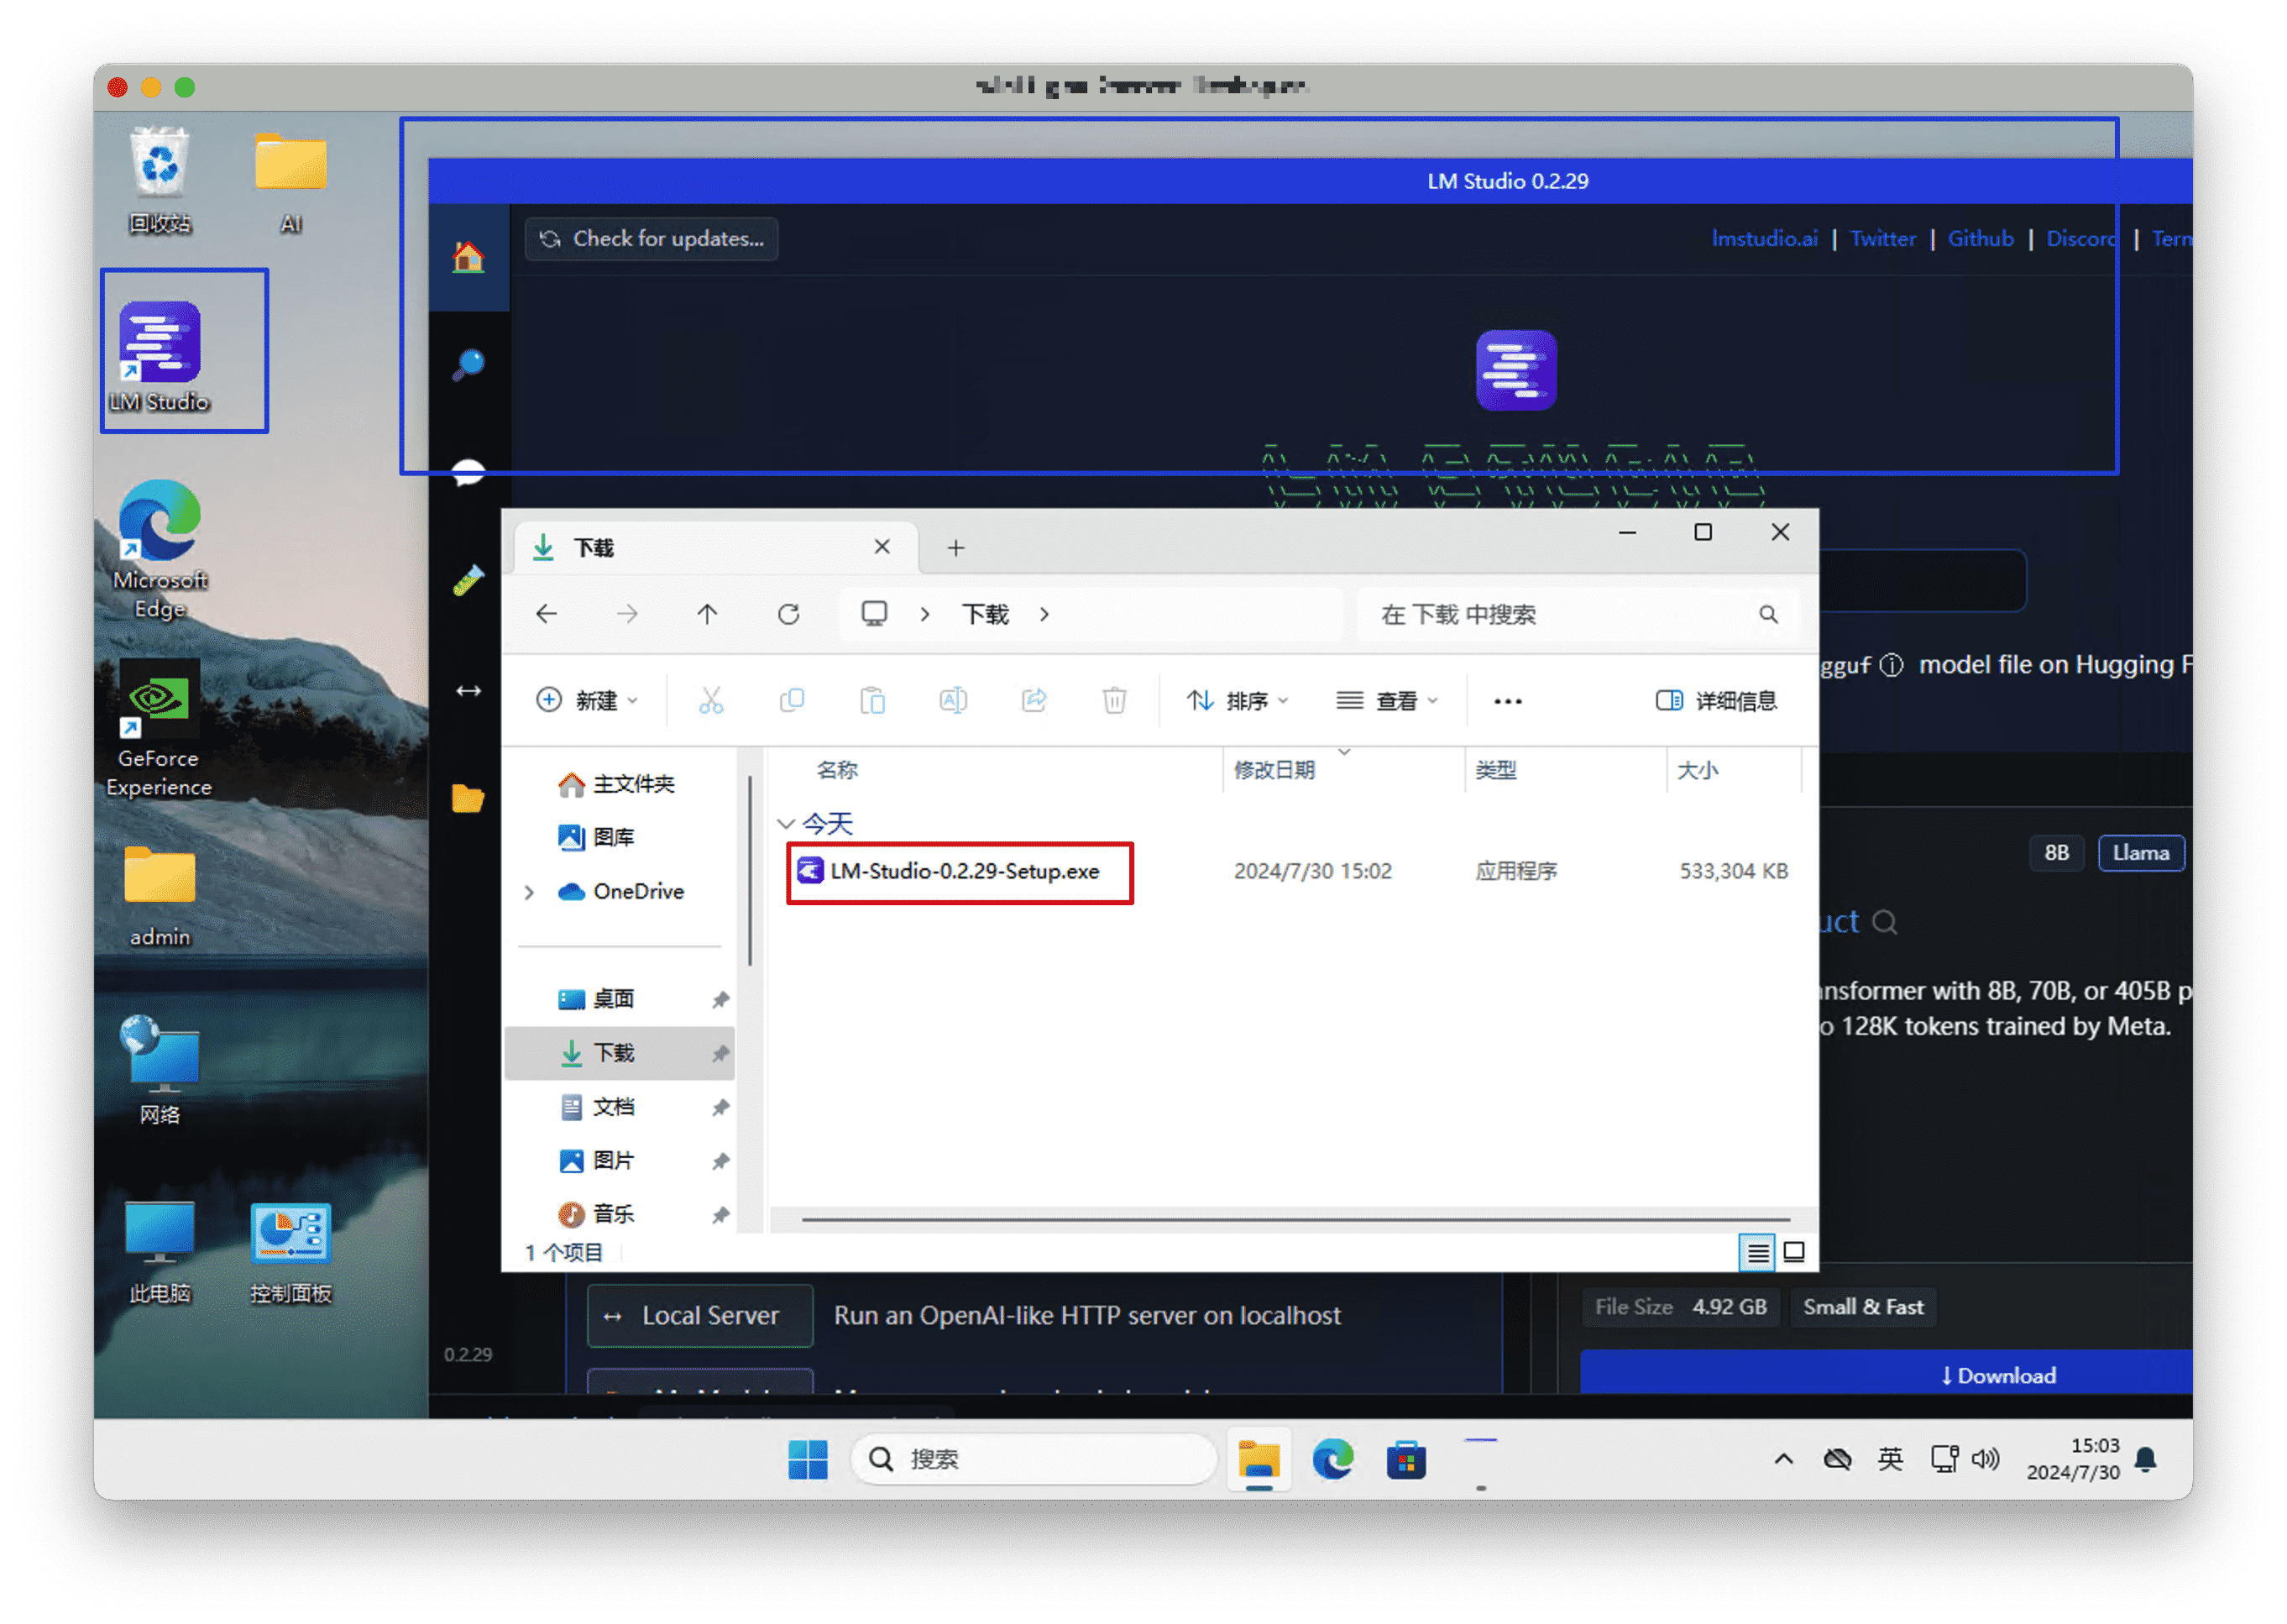
Task: Go up one folder level in Explorer
Action: (x=707, y=613)
